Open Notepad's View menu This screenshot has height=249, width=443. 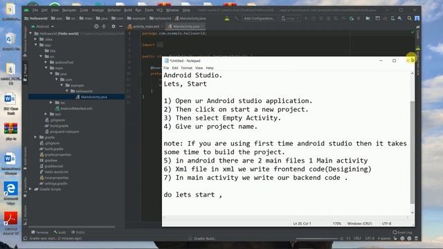pyautogui.click(x=199, y=68)
